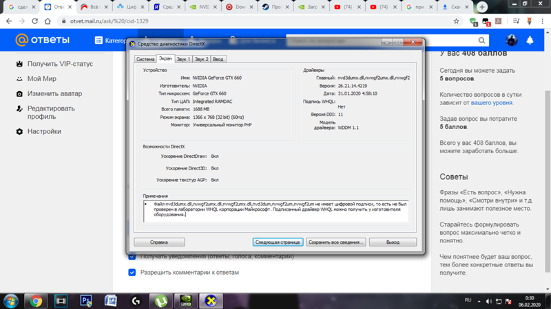Open the Звук 1 tab
Screen dimensions: 551x309
coord(183,59)
